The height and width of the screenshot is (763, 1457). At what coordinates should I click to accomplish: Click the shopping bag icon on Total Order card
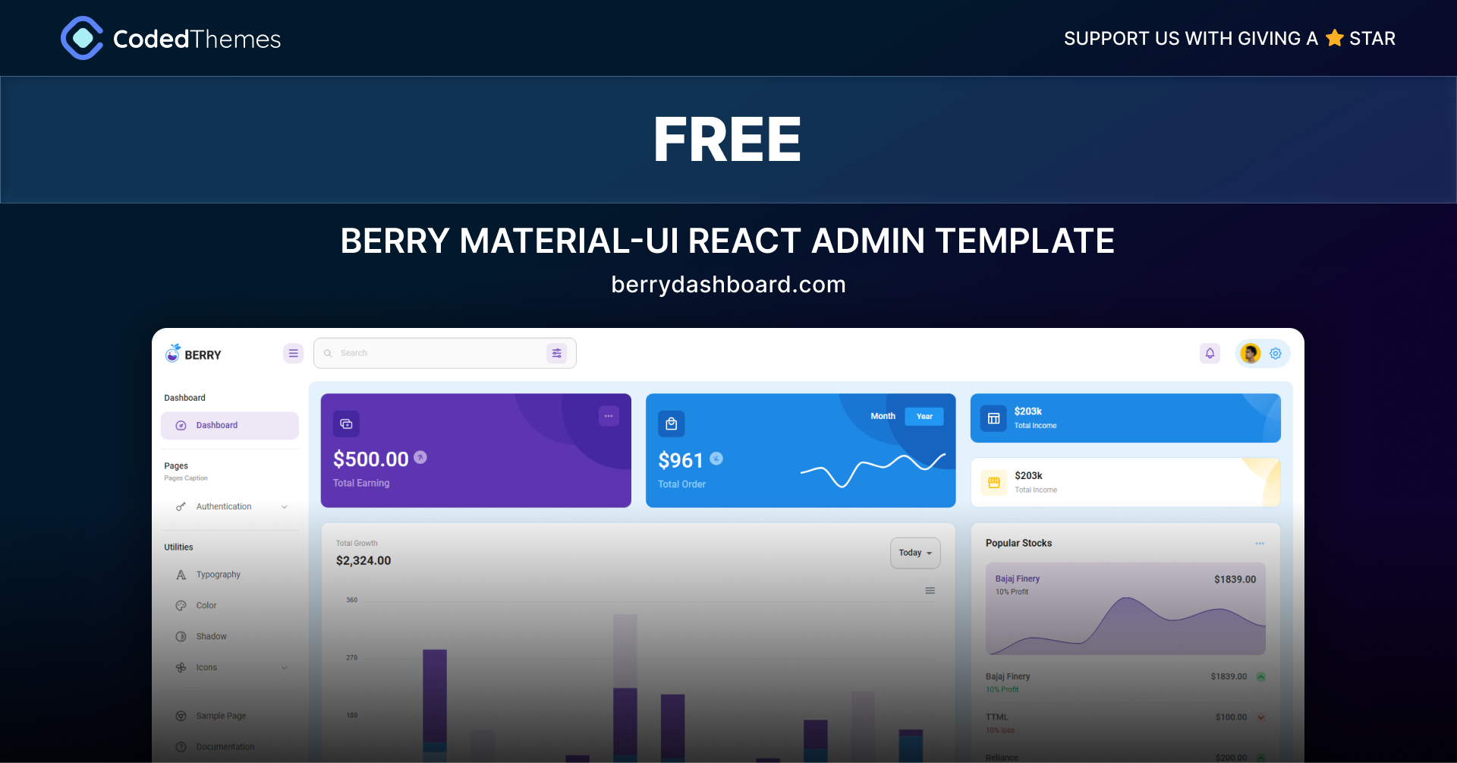point(672,424)
